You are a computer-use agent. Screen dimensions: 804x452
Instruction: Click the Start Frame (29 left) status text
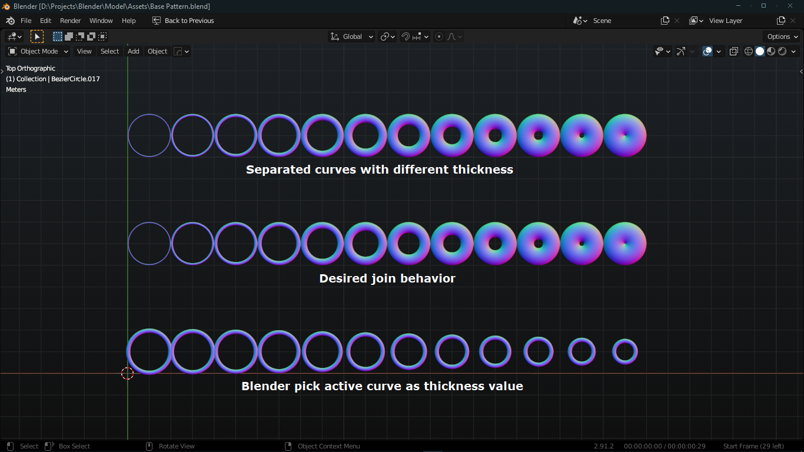coord(753,446)
